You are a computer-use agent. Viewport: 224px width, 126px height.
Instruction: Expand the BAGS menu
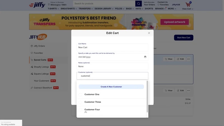(130, 9)
